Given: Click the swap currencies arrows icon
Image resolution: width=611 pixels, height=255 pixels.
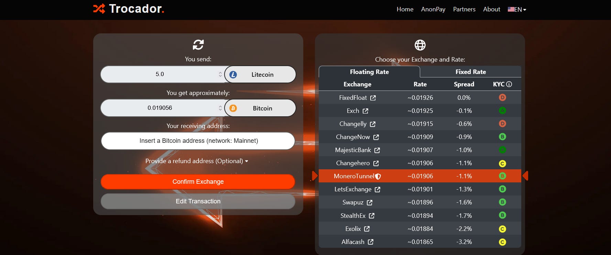Looking at the screenshot, I should pos(198,44).
